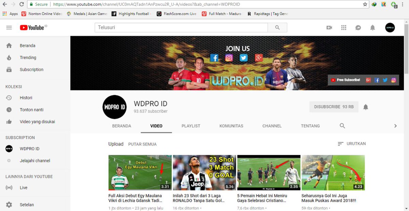Click the WDPRO ID channel avatar

click(115, 107)
